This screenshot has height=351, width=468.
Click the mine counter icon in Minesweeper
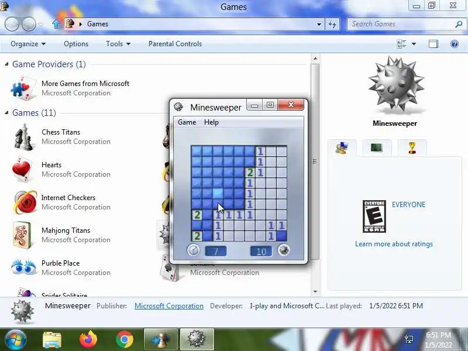(x=284, y=250)
